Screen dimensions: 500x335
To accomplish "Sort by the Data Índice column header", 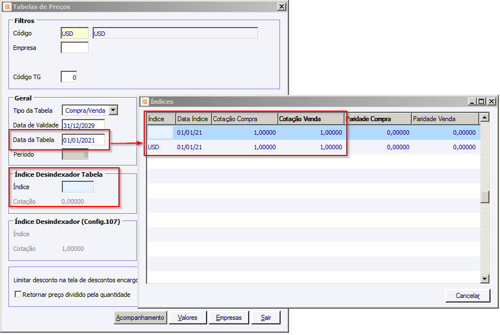I will pos(194,119).
